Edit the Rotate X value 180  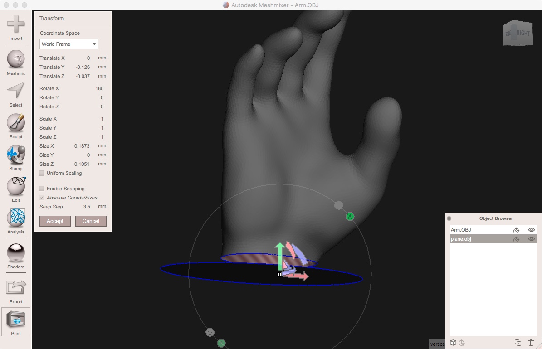coord(99,88)
